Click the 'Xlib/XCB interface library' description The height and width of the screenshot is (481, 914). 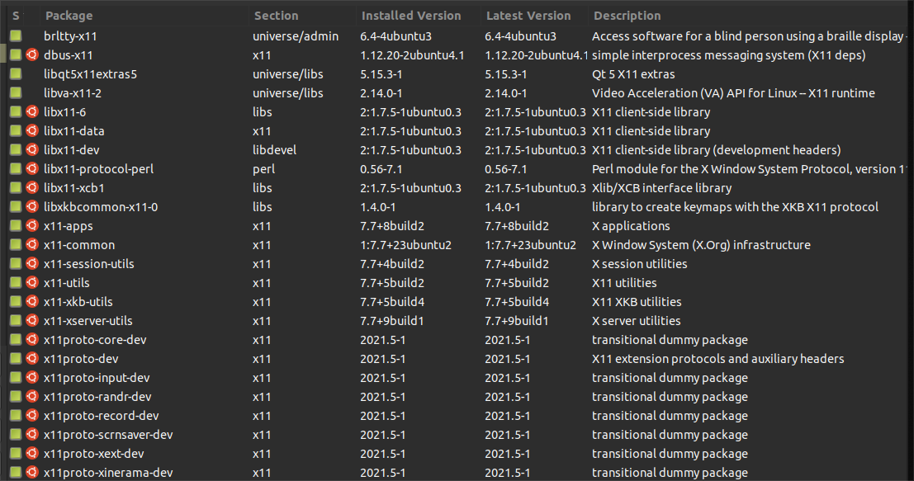click(x=661, y=188)
